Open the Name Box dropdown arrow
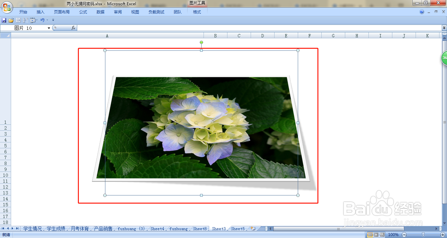This screenshot has width=447, height=238. (49, 28)
